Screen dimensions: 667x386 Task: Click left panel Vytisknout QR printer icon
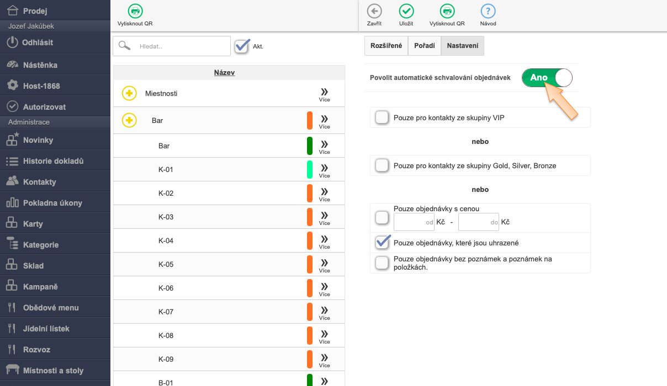(x=135, y=11)
